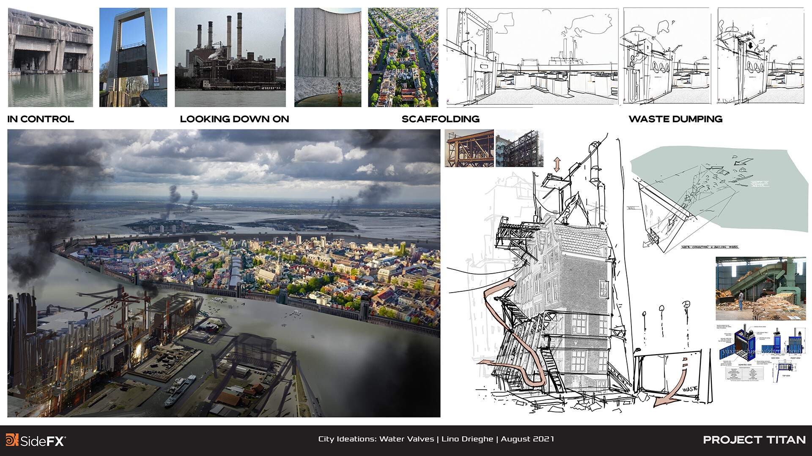The image size is (812, 456).
Task: Select the recycling baler facility photo
Action: [x=760, y=289]
